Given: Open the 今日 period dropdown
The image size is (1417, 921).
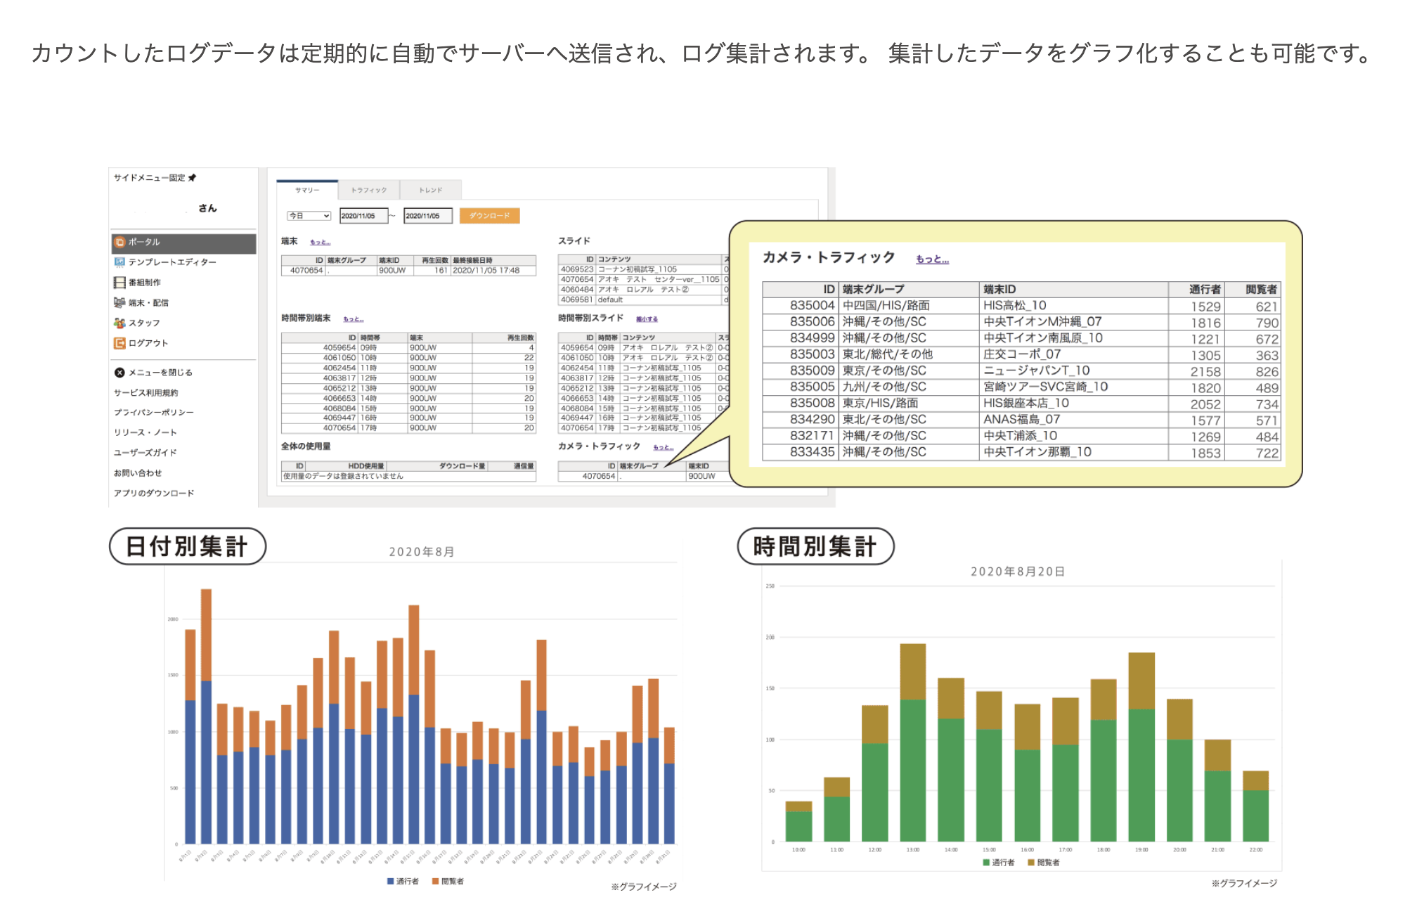Looking at the screenshot, I should 309,216.
